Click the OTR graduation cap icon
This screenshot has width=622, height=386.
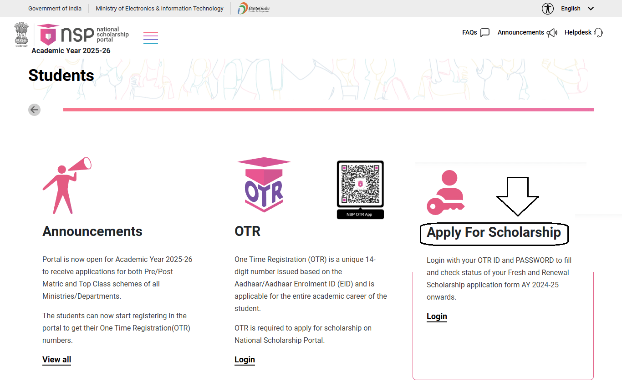coord(264,185)
